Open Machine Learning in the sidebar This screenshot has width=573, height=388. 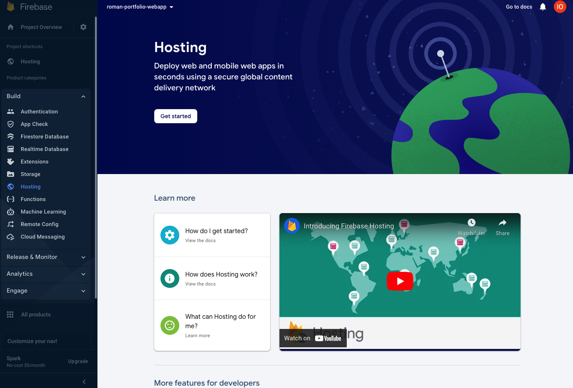(x=43, y=212)
